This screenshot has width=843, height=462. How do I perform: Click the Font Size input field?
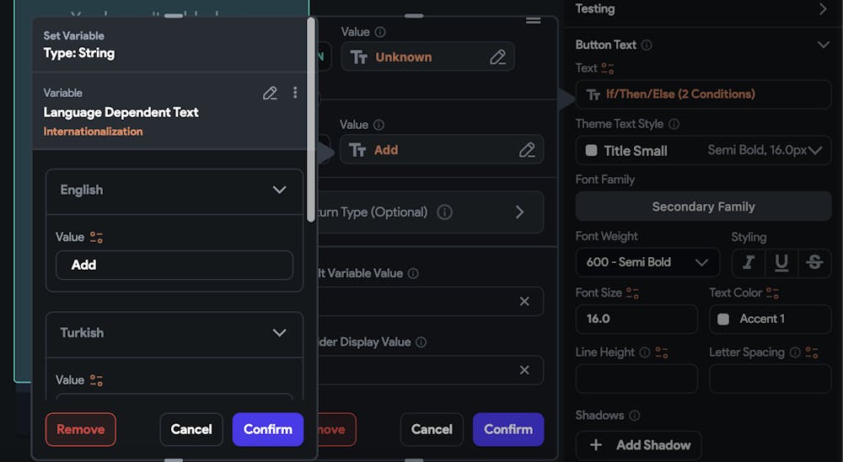(x=636, y=319)
